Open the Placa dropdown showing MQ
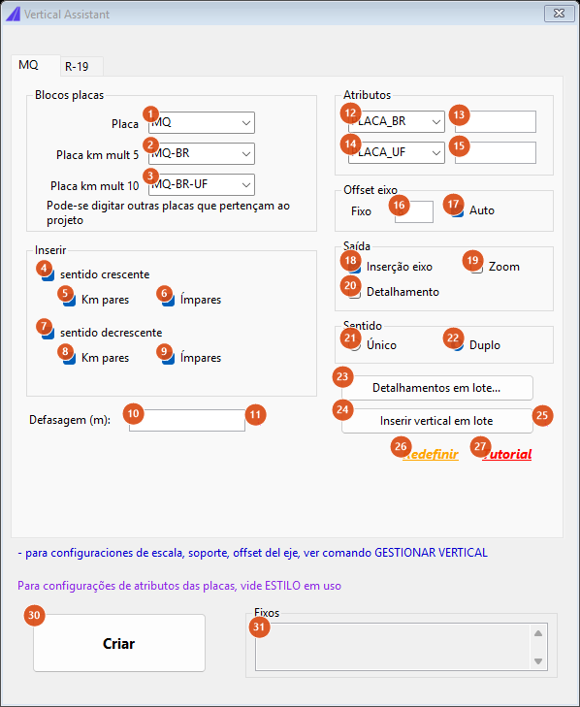Viewport: 580px width, 707px height. point(202,122)
